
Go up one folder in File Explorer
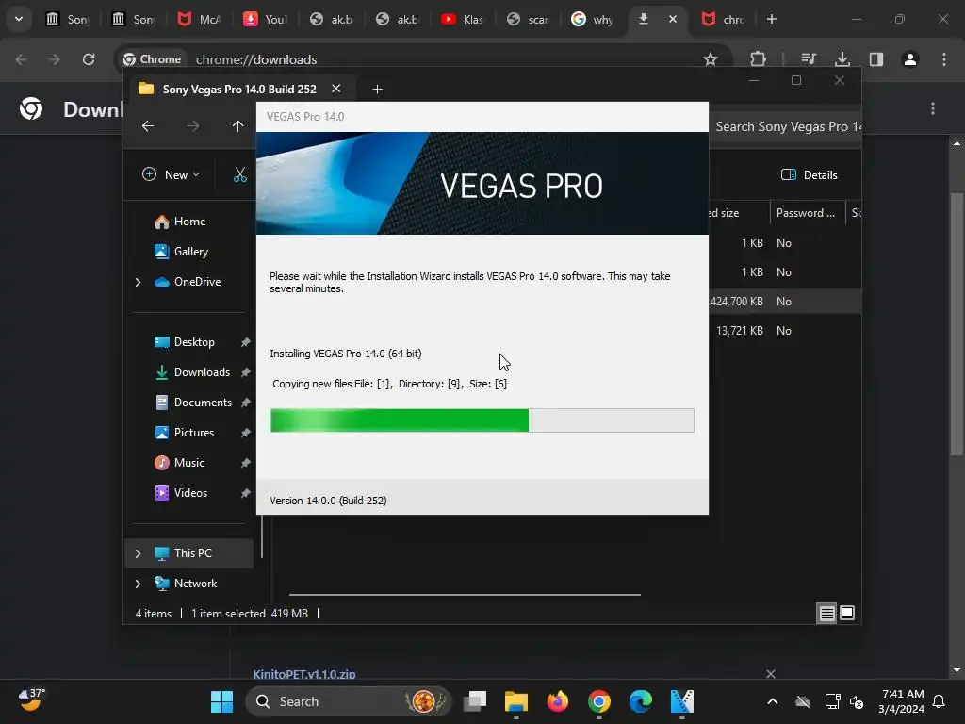[238, 126]
